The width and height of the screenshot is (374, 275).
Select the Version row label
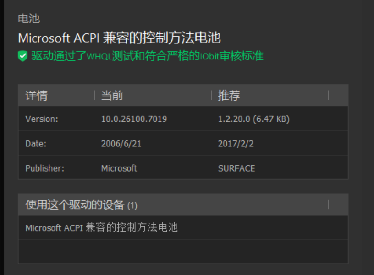(x=42, y=119)
